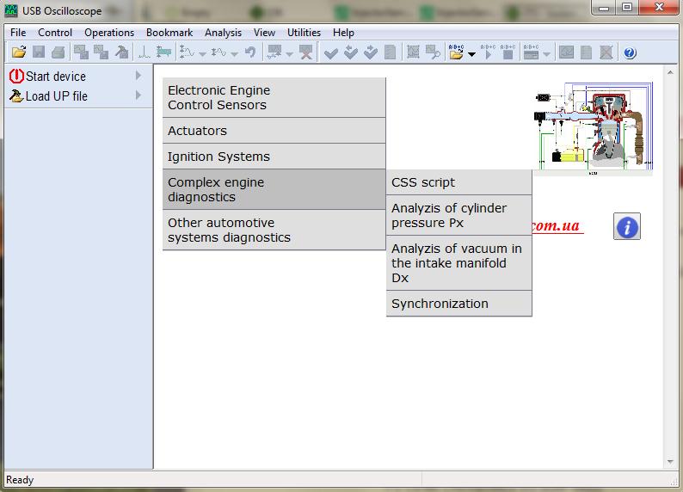Open the Utilities menu
Screen dimensions: 683x492
[304, 33]
